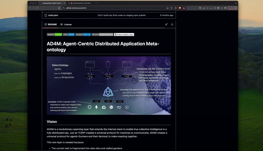Open the turbo.json file icon
263x151 pixels.
46,15
